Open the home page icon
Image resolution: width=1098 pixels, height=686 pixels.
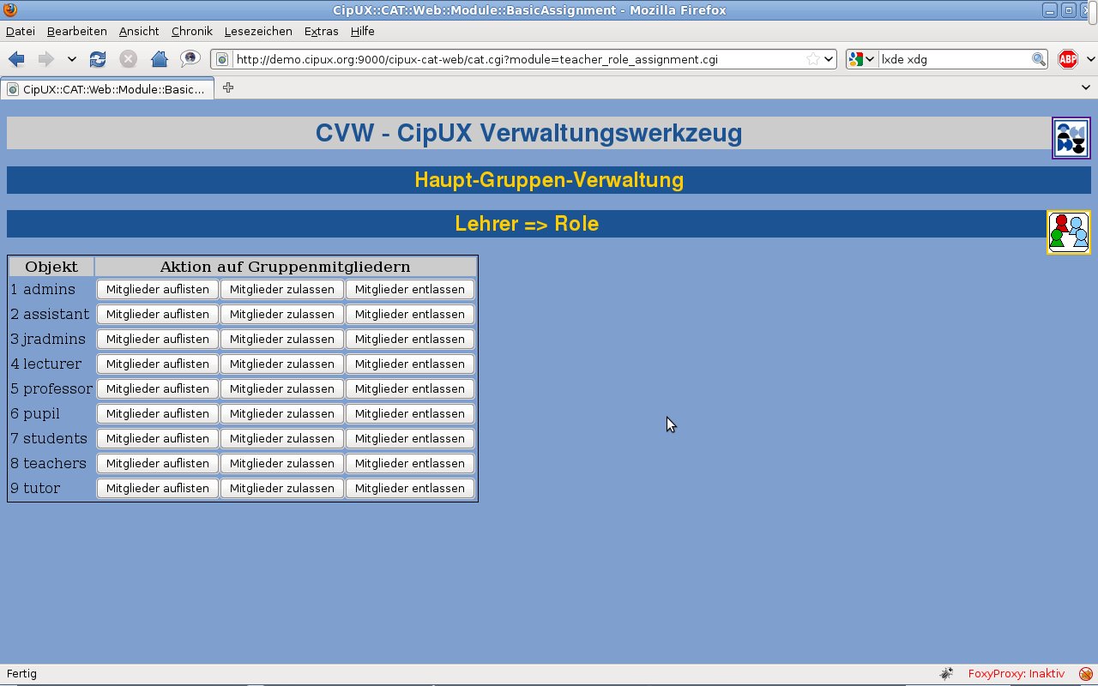coord(159,59)
